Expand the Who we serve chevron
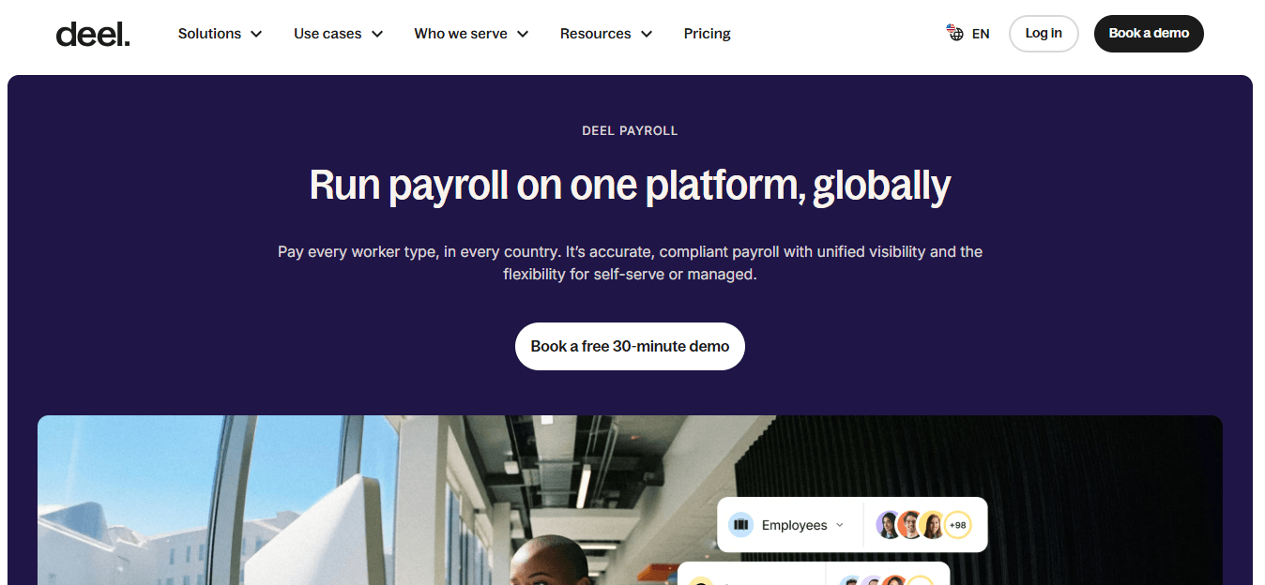Viewport: 1265px width, 585px height. pos(523,34)
